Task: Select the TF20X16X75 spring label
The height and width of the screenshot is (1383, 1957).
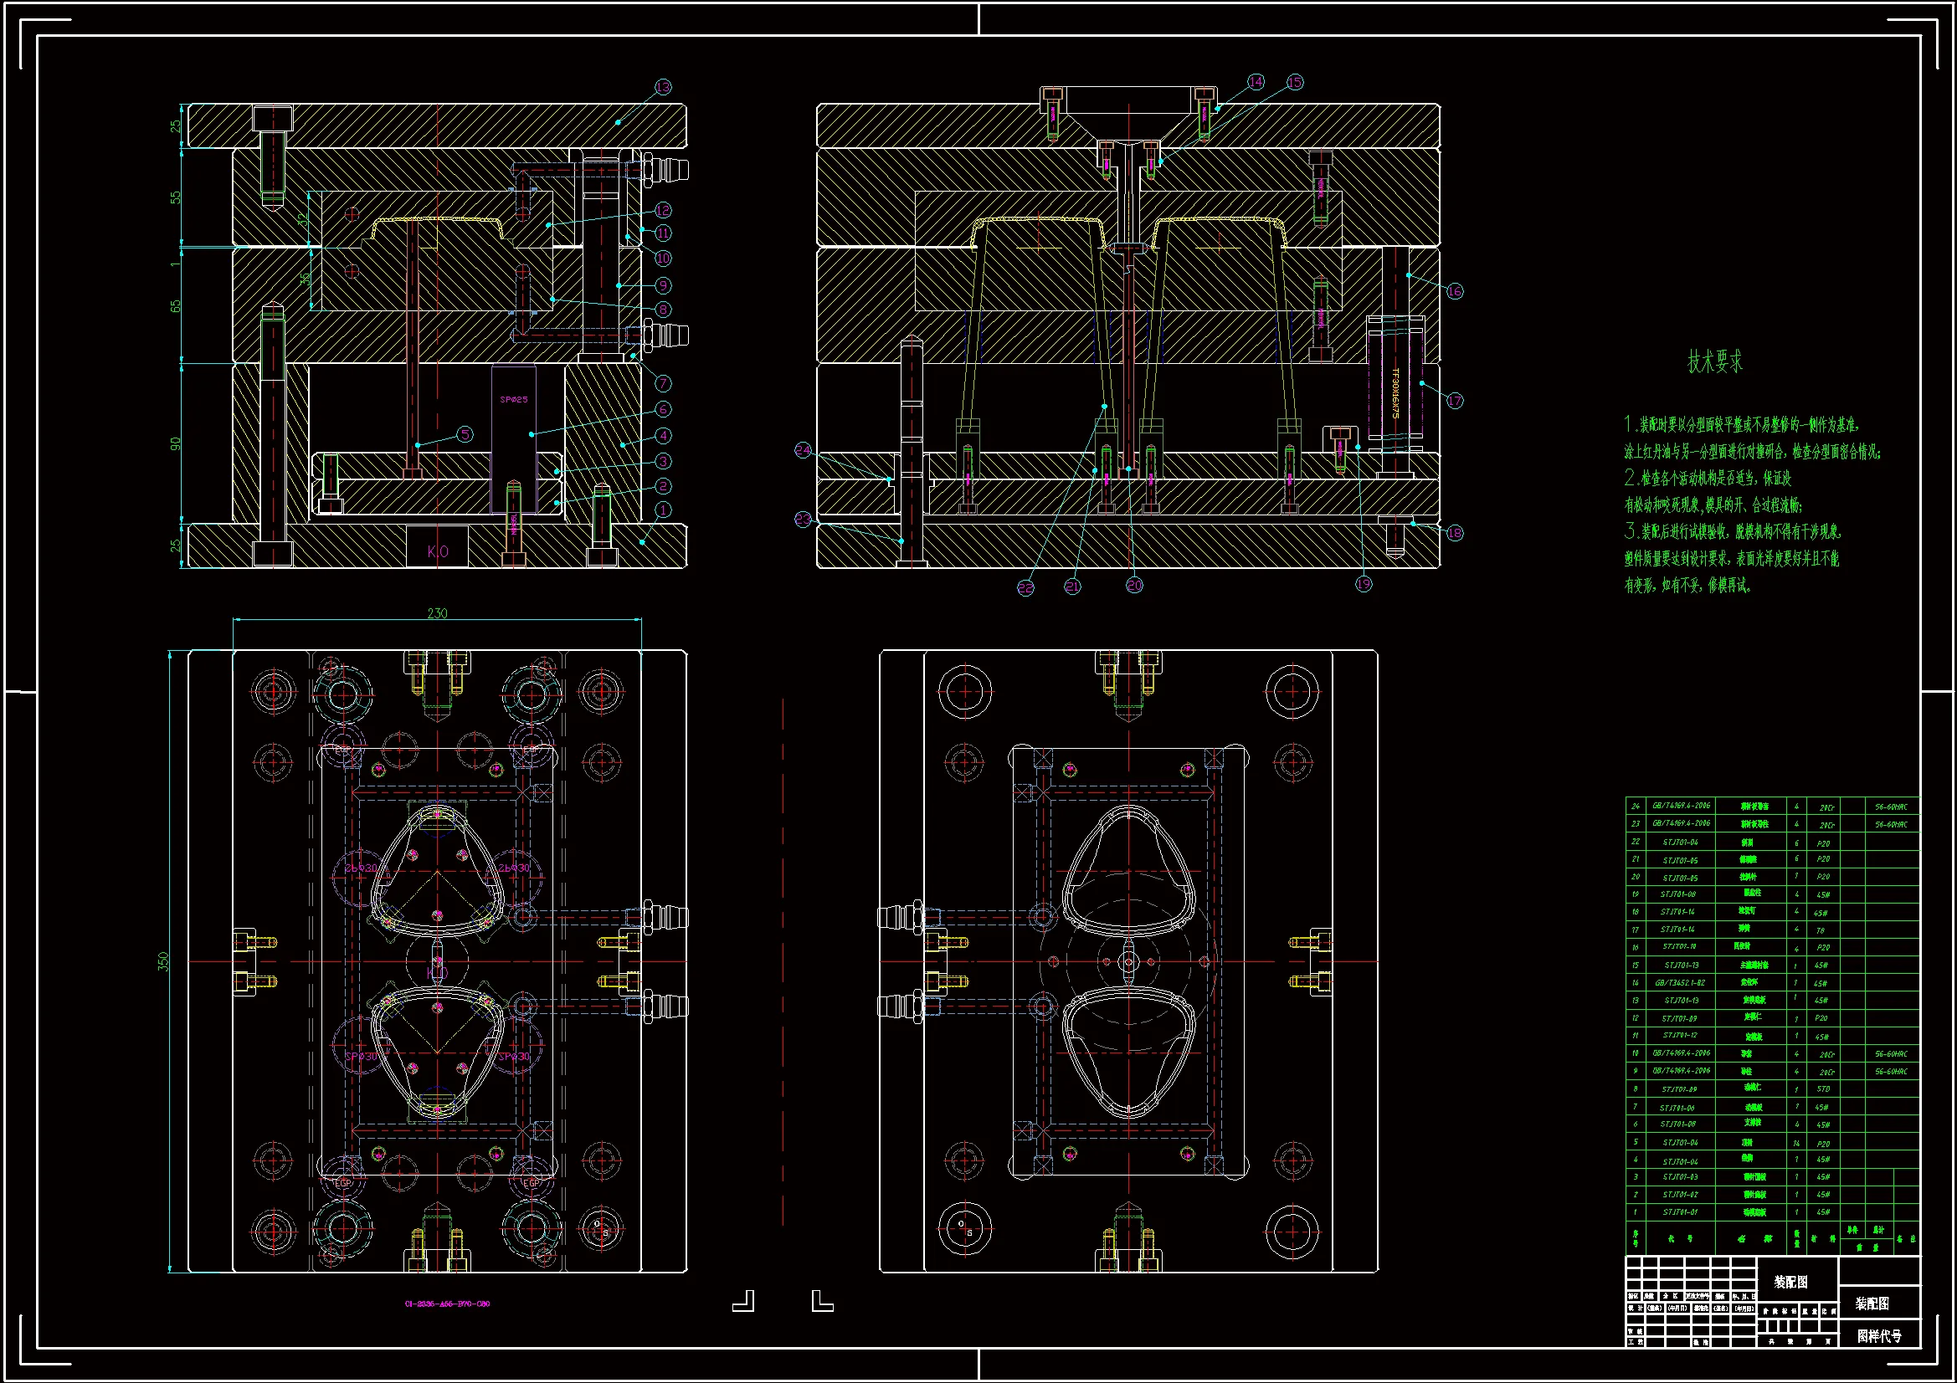Action: pos(1395,394)
